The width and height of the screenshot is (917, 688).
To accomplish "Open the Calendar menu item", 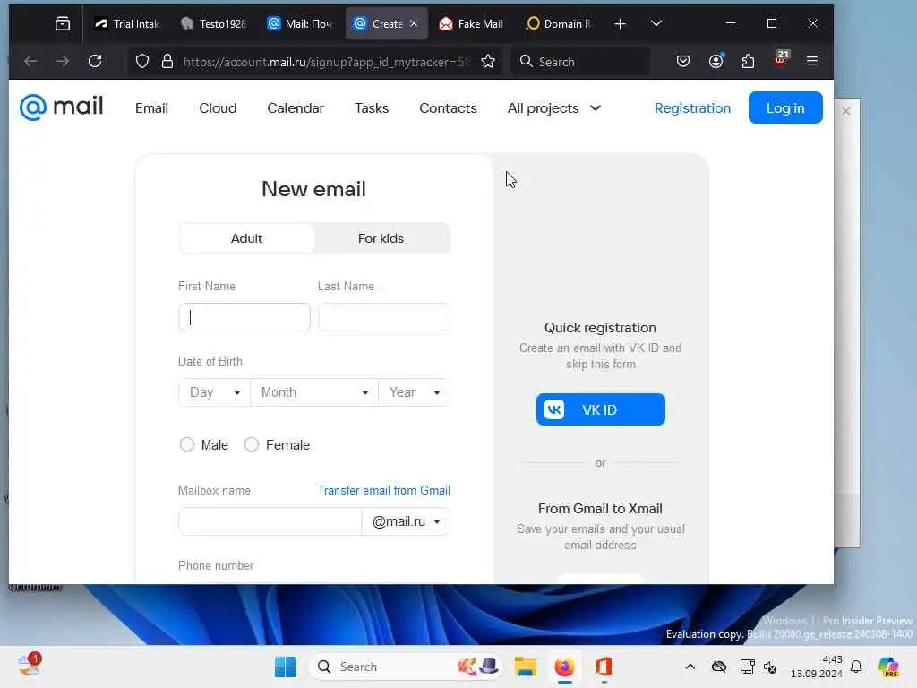I will [296, 108].
